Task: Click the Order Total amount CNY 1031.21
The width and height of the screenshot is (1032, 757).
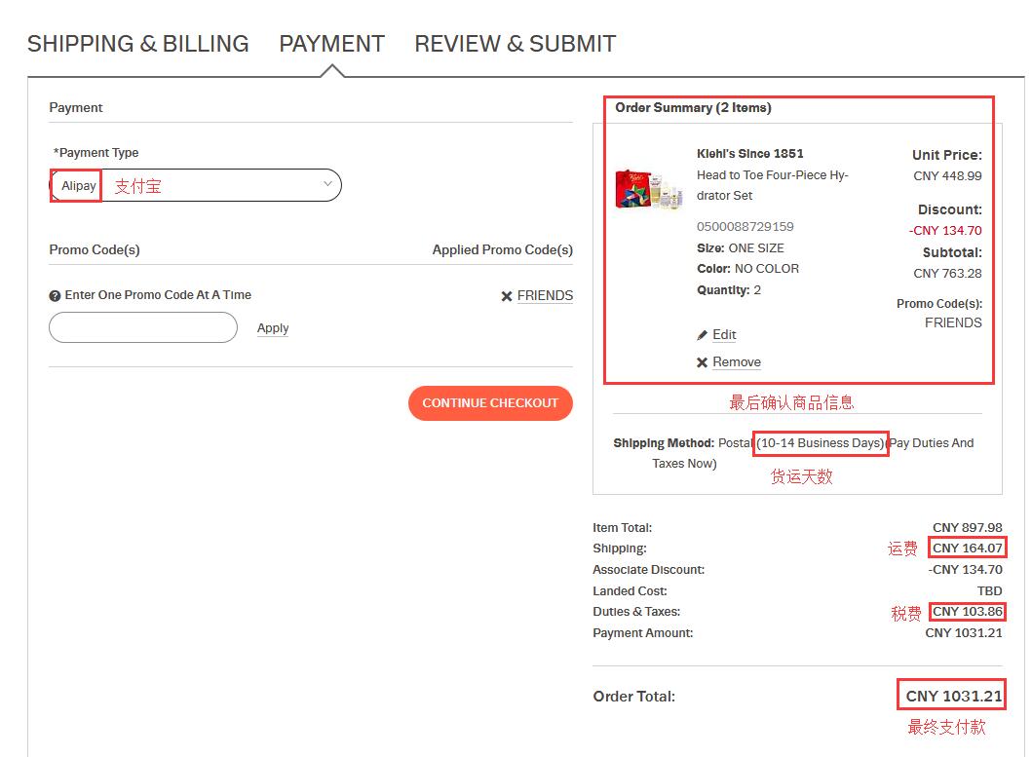Action: coord(952,696)
